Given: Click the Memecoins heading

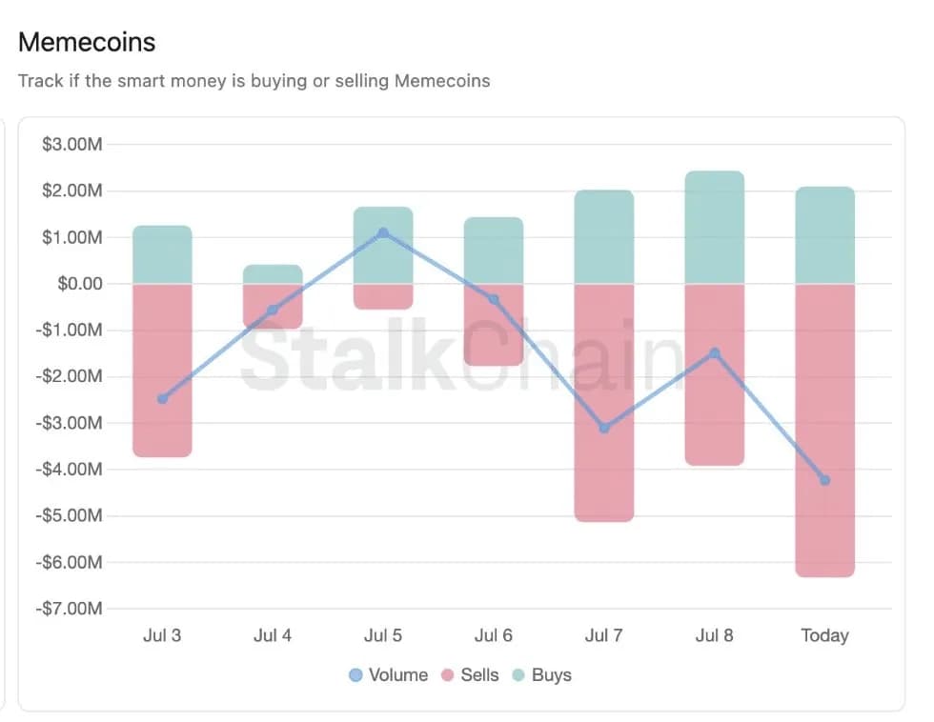Looking at the screenshot, I should 87,42.
